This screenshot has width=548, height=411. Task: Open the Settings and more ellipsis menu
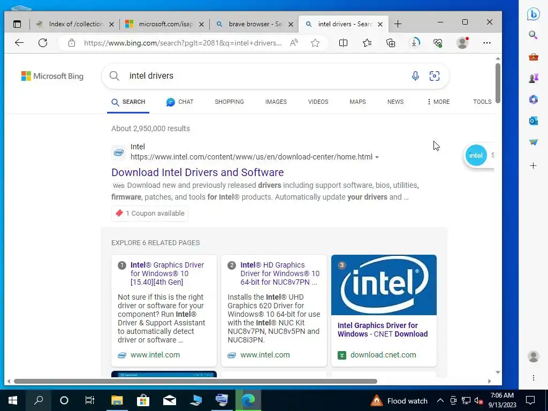487,43
